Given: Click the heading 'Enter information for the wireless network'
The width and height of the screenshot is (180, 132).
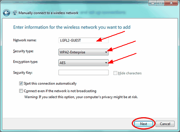Looking at the screenshot, I should (72, 27).
